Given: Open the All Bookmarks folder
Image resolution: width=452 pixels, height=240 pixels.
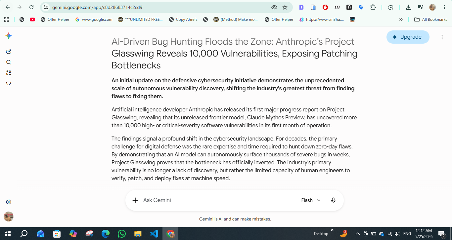Looking at the screenshot, I should pyautogui.click(x=431, y=20).
